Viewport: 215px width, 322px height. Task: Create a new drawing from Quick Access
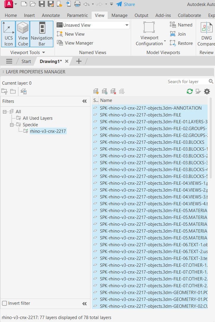click(x=24, y=4)
